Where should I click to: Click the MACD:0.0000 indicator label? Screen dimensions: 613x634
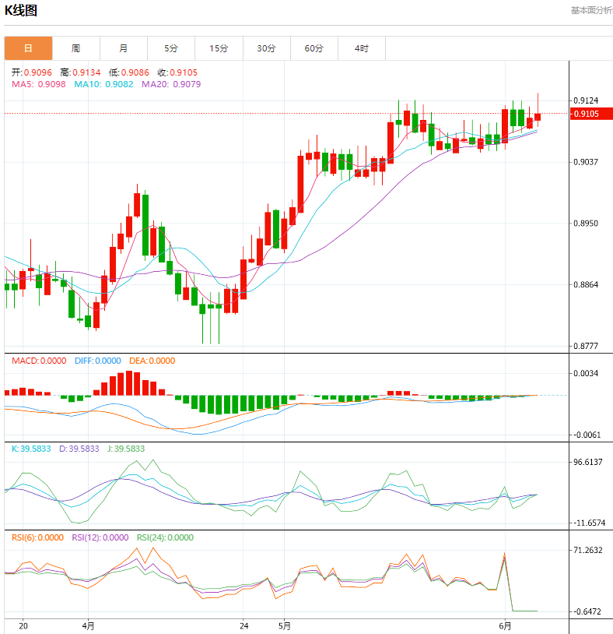pyautogui.click(x=39, y=361)
